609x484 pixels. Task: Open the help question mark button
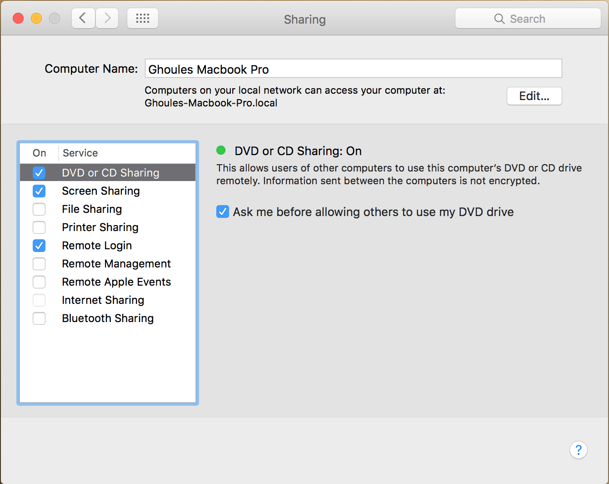click(x=578, y=450)
